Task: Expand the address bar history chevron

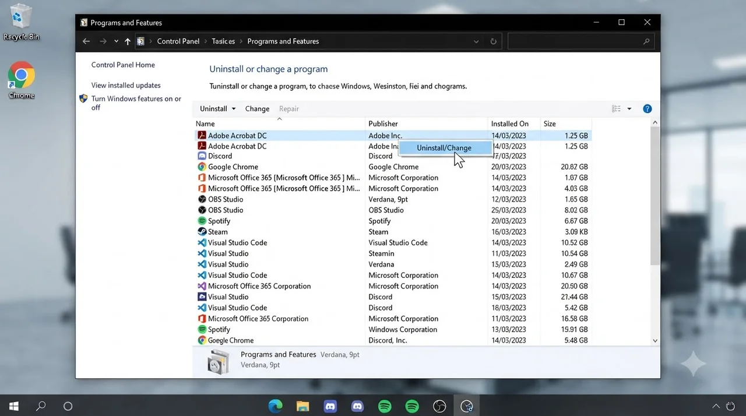Action: (476, 41)
